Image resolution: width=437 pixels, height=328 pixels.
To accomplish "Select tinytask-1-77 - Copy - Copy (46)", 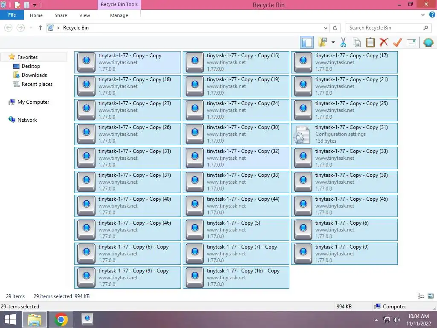I will pyautogui.click(x=127, y=230).
